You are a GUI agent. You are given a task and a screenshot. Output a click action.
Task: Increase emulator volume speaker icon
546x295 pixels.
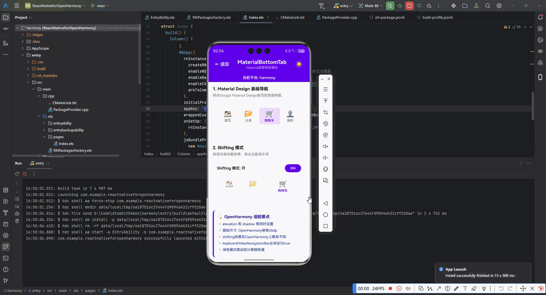pyautogui.click(x=326, y=146)
